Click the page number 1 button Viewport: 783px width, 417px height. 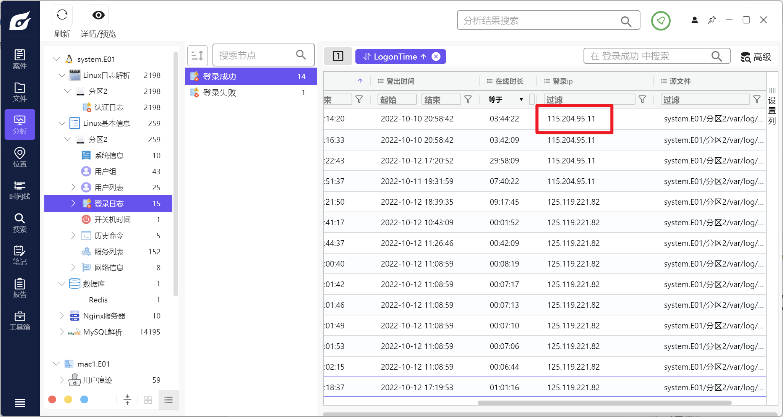(338, 56)
